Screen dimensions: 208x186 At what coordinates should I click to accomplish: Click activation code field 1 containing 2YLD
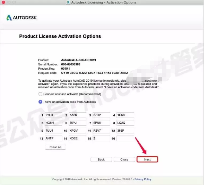tap(53, 115)
